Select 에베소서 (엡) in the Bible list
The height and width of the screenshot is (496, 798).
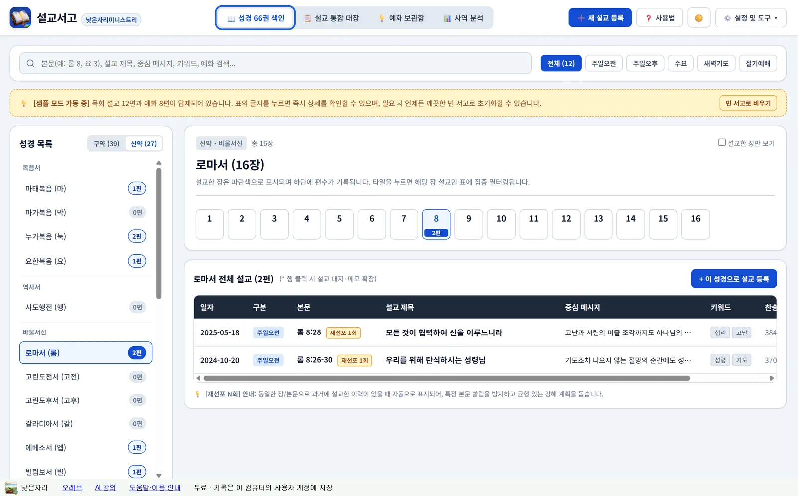click(86, 447)
